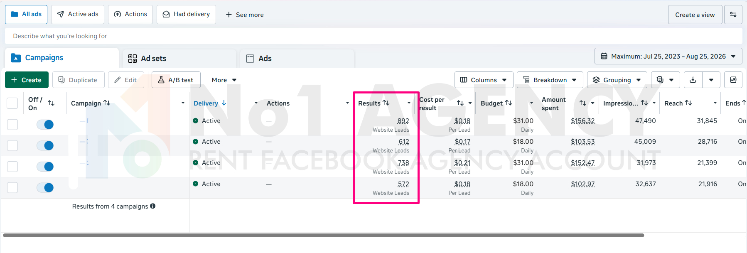Open the Breakdown dropdown
This screenshot has height=253, width=747.
coord(550,80)
